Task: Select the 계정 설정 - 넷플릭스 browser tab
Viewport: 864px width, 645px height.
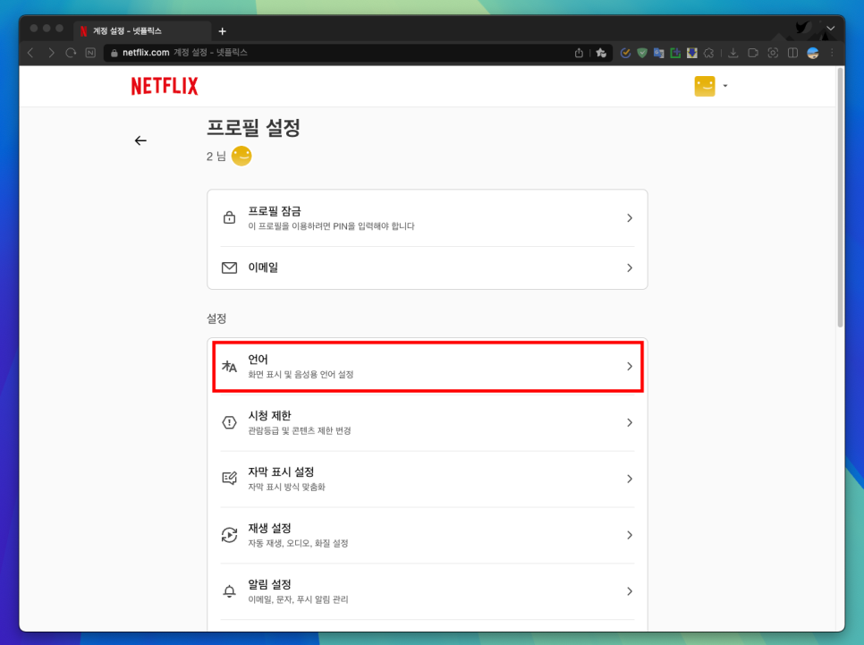Action: (141, 31)
